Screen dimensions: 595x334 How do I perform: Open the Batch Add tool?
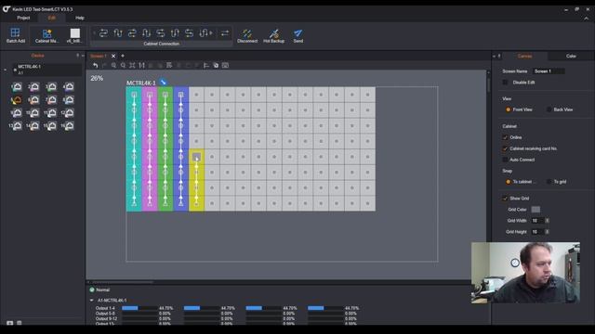point(15,35)
